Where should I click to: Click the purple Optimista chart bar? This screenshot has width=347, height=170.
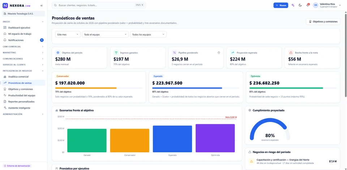[215, 138]
